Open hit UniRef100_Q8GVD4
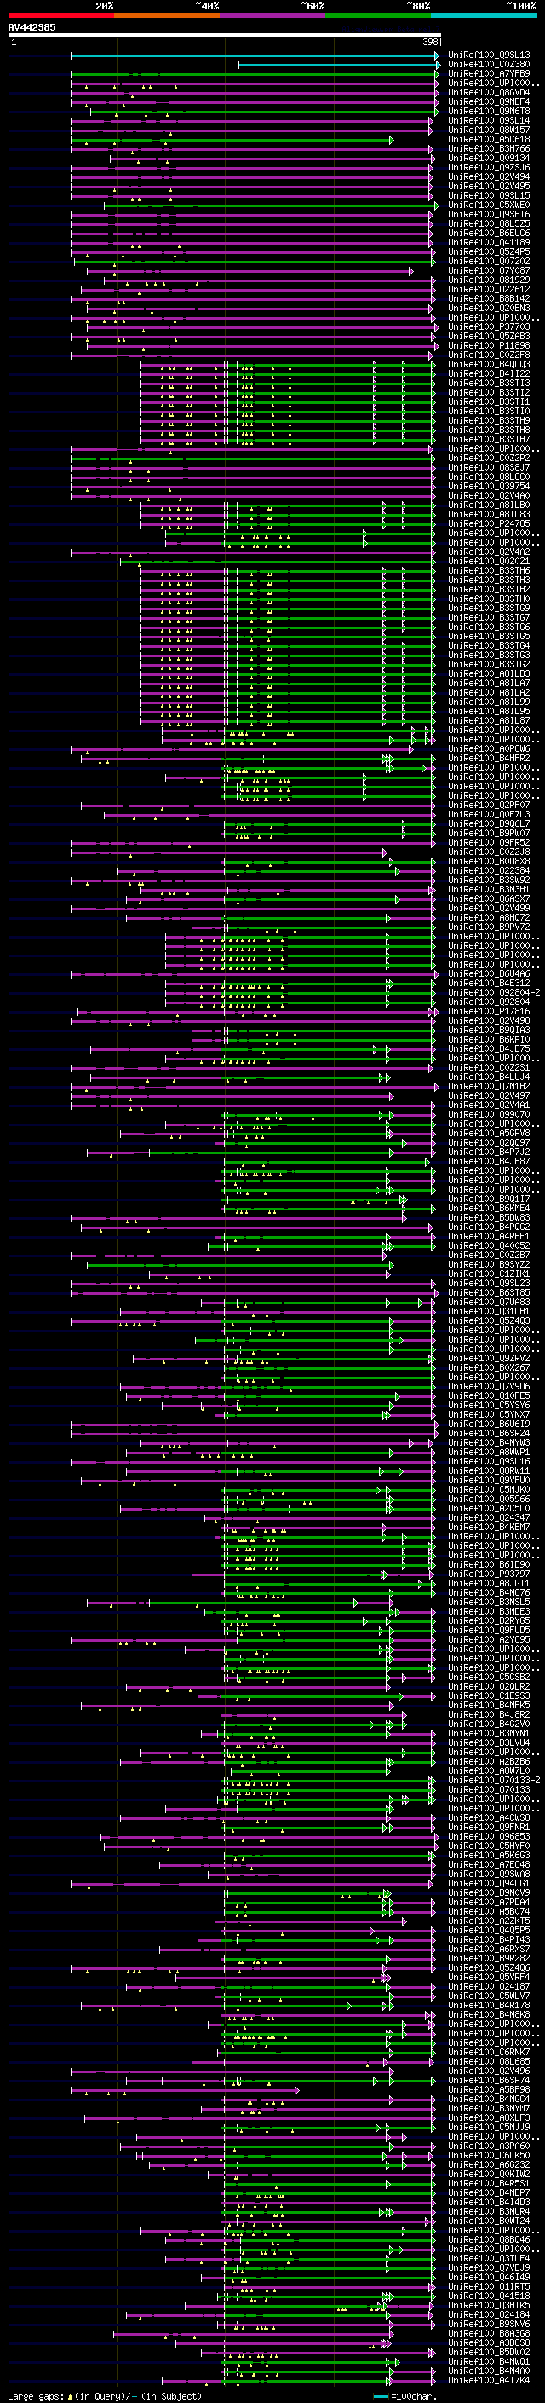The width and height of the screenshot is (545, 2403). [x=489, y=93]
